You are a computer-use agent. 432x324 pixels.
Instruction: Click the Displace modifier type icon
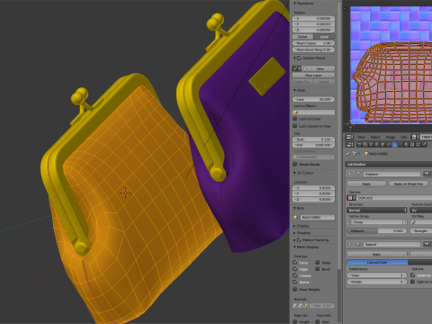click(x=358, y=174)
